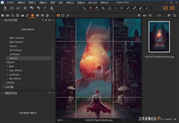Delete image with the X toolbar icon
179x123 pixels.
(25, 8)
